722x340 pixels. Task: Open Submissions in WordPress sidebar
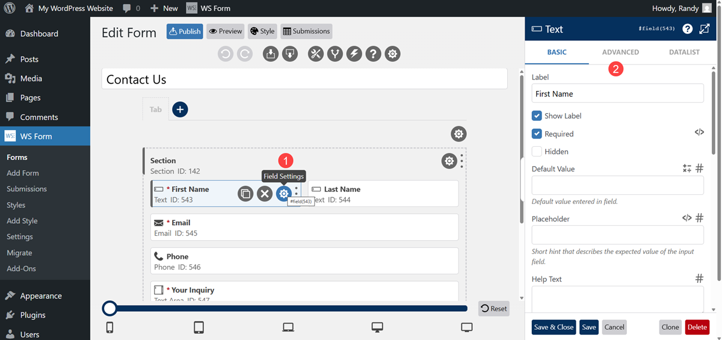26,189
